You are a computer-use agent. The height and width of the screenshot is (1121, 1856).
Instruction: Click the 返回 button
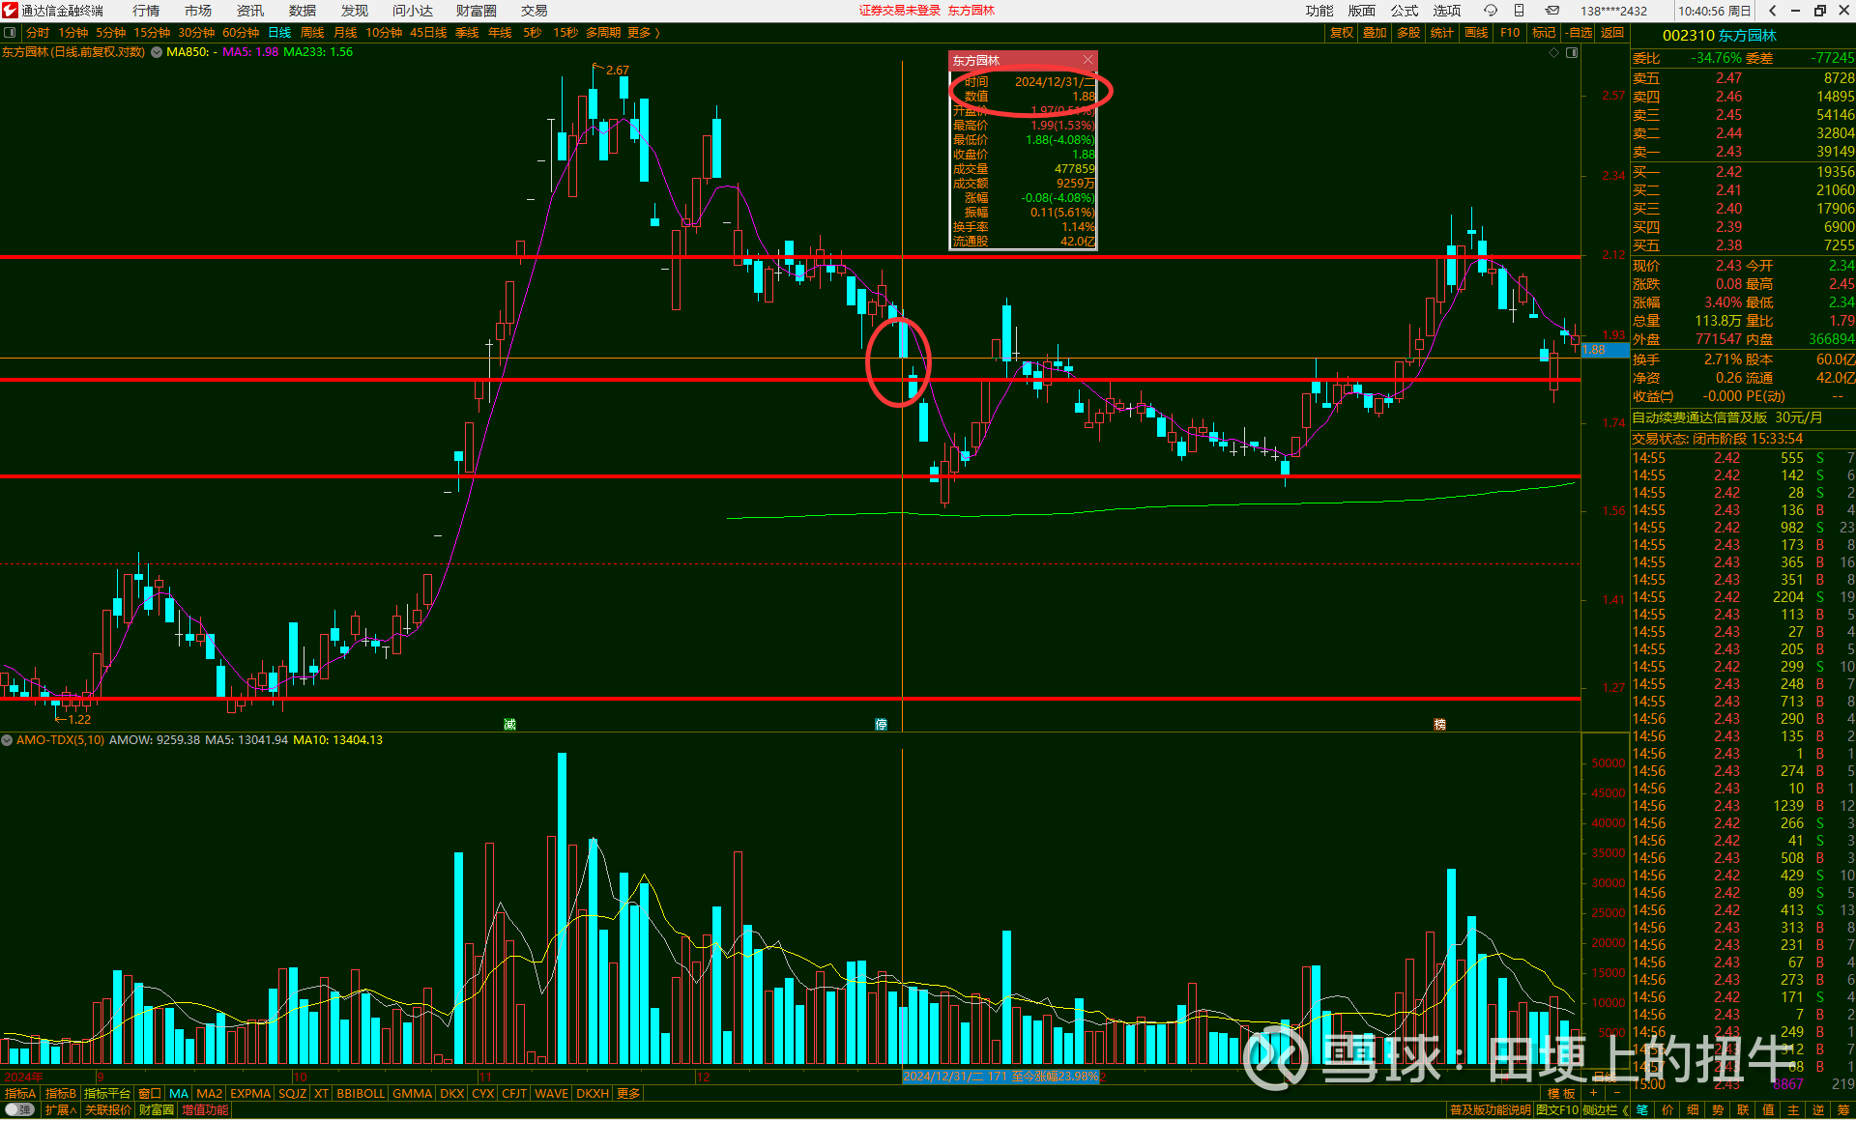point(1612,33)
